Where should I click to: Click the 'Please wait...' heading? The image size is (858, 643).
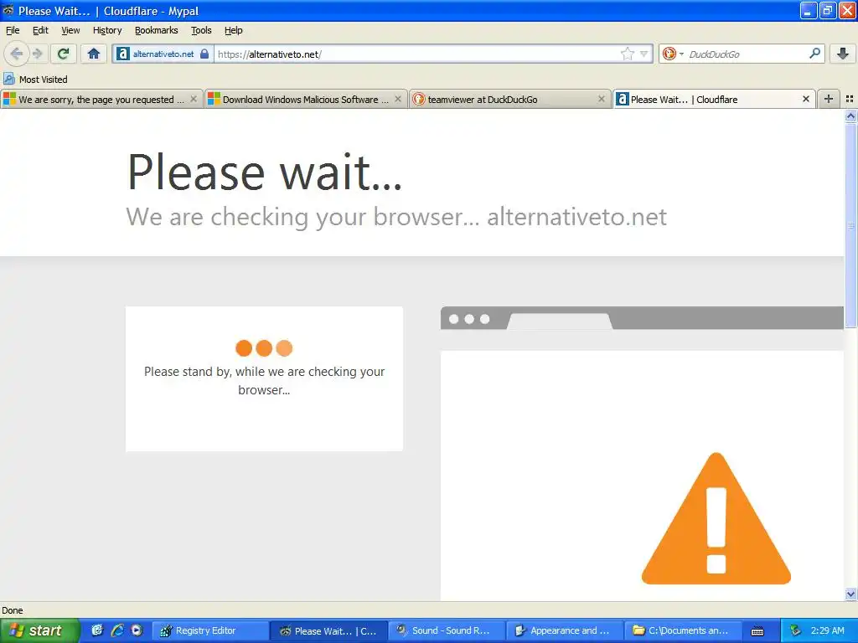[264, 172]
